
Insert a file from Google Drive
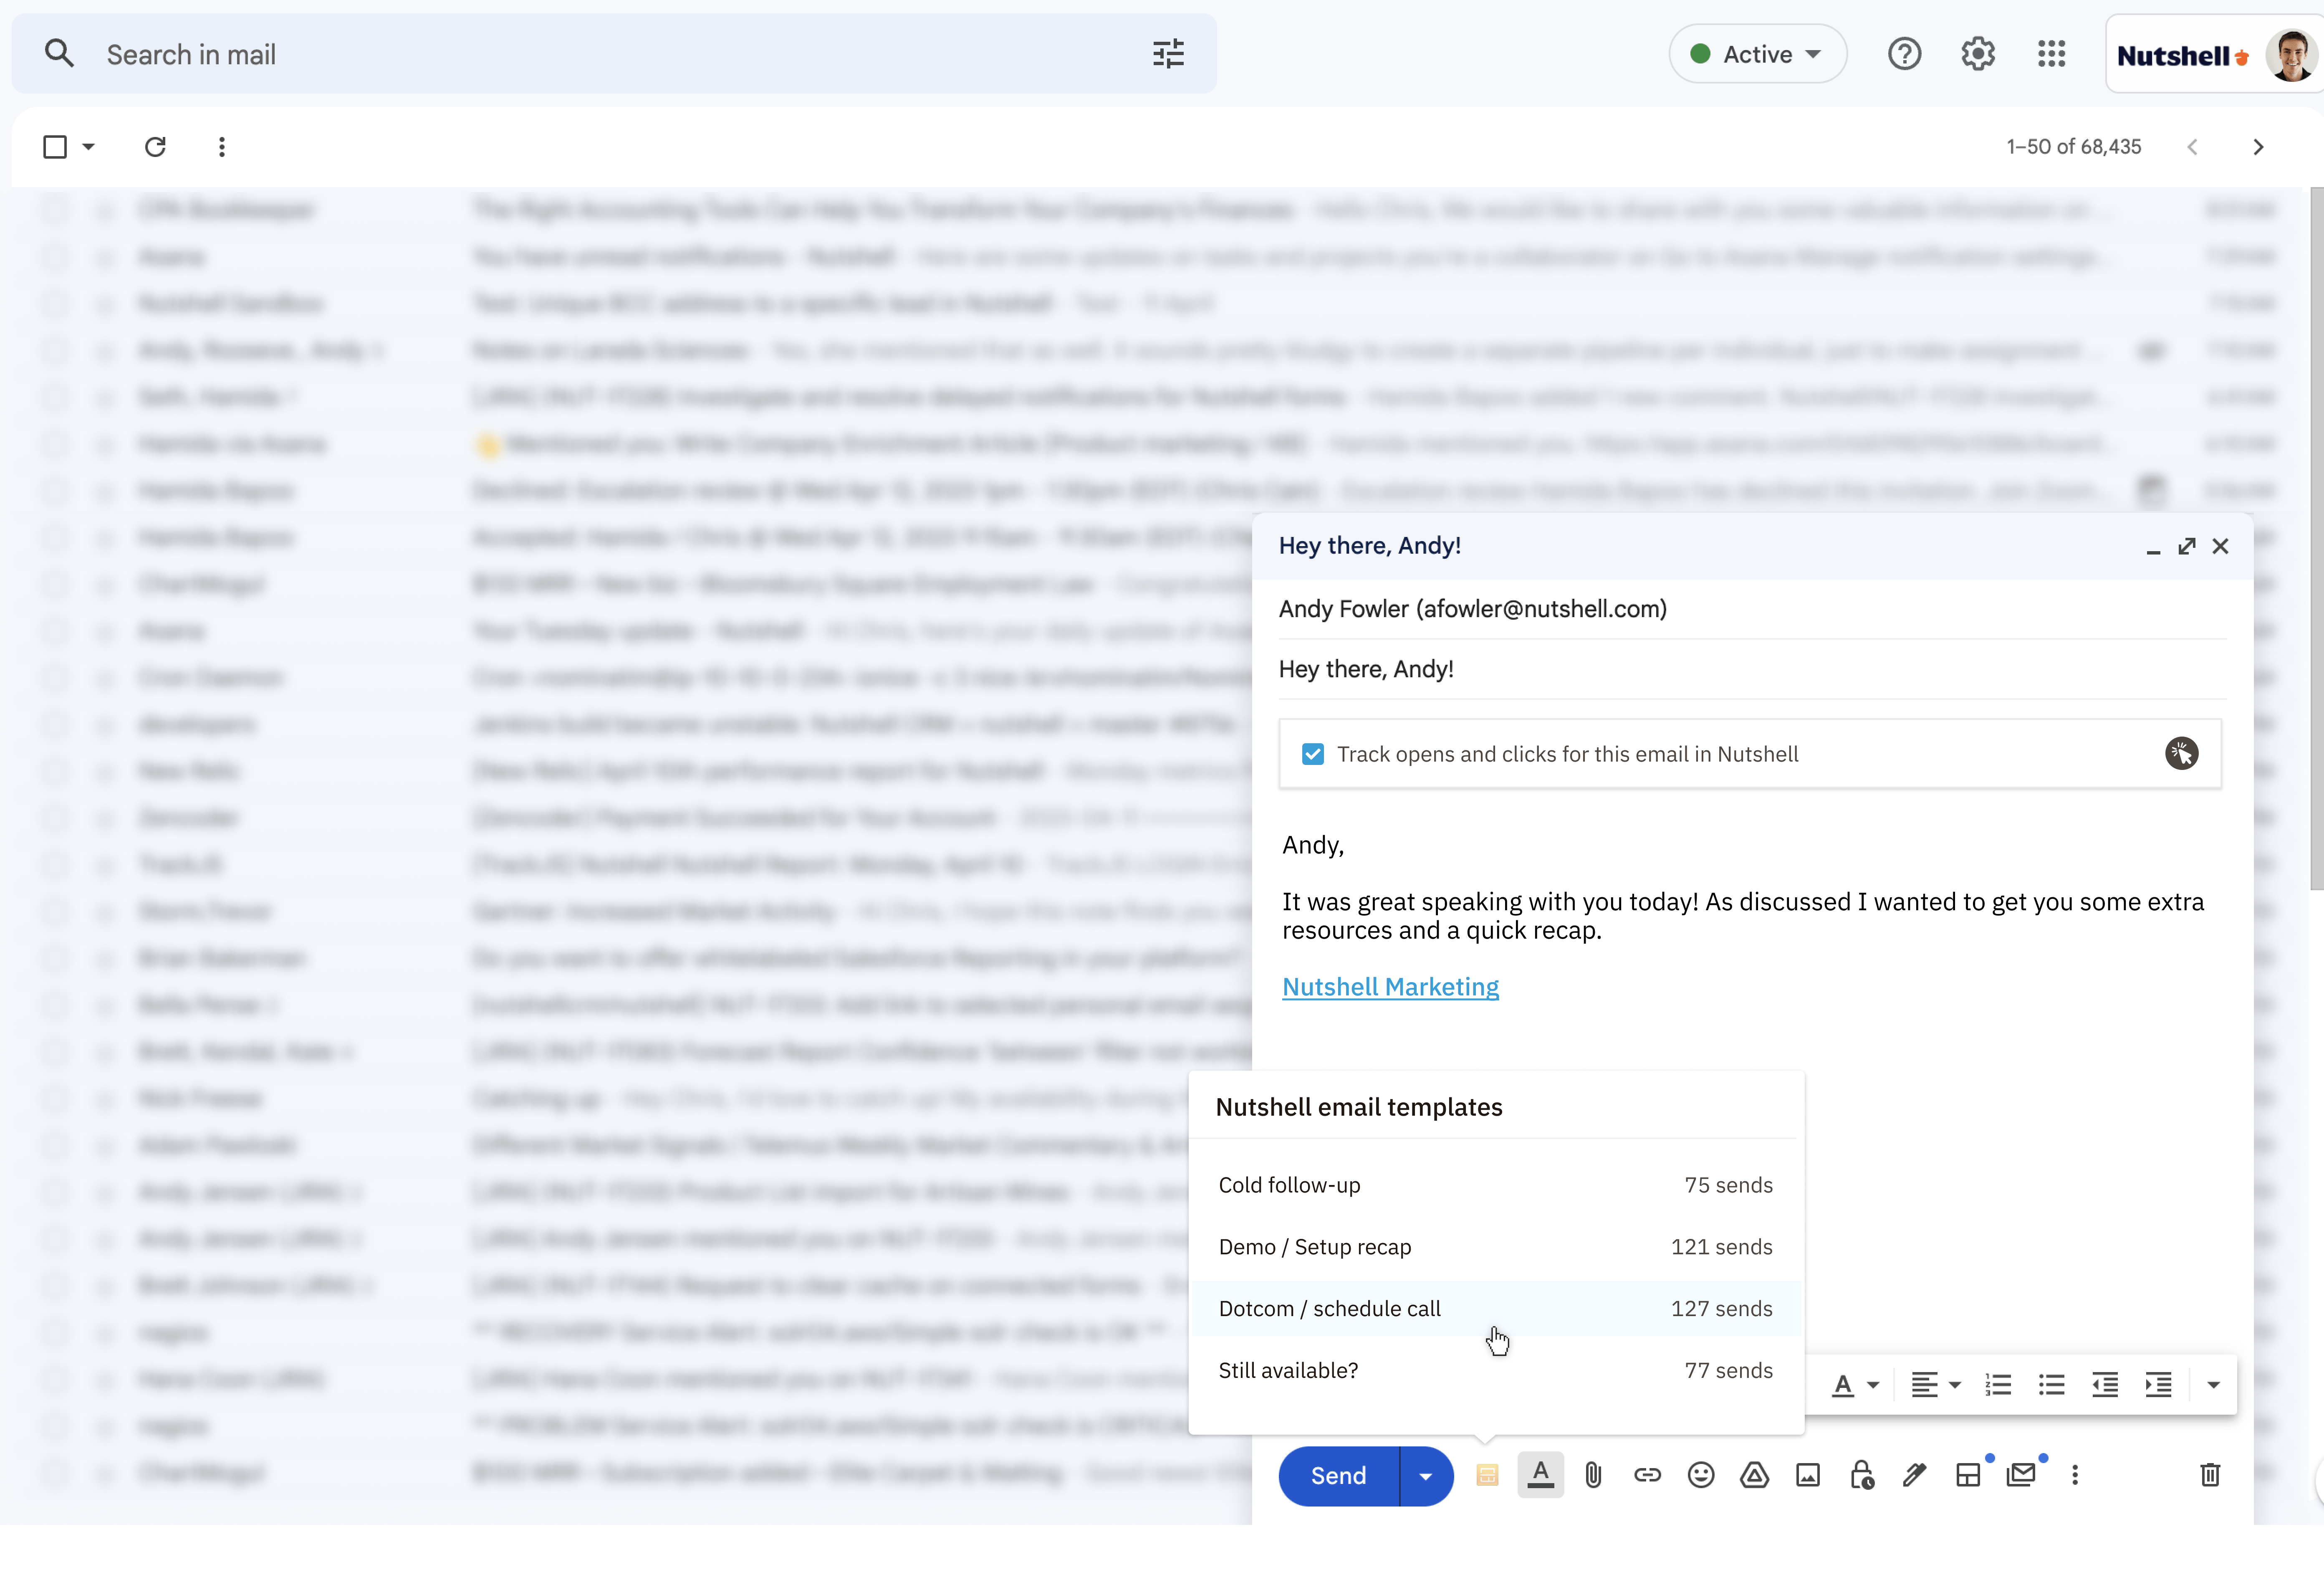click(1754, 1475)
